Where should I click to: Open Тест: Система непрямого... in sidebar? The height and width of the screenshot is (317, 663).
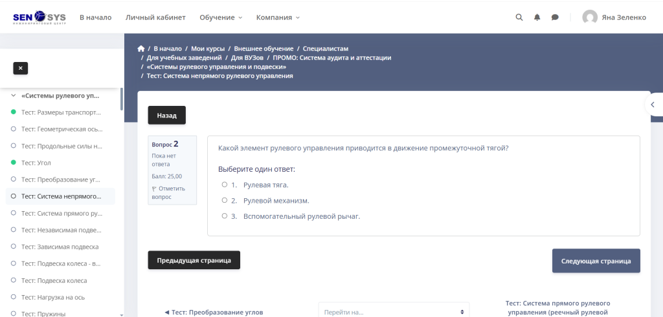click(x=62, y=196)
